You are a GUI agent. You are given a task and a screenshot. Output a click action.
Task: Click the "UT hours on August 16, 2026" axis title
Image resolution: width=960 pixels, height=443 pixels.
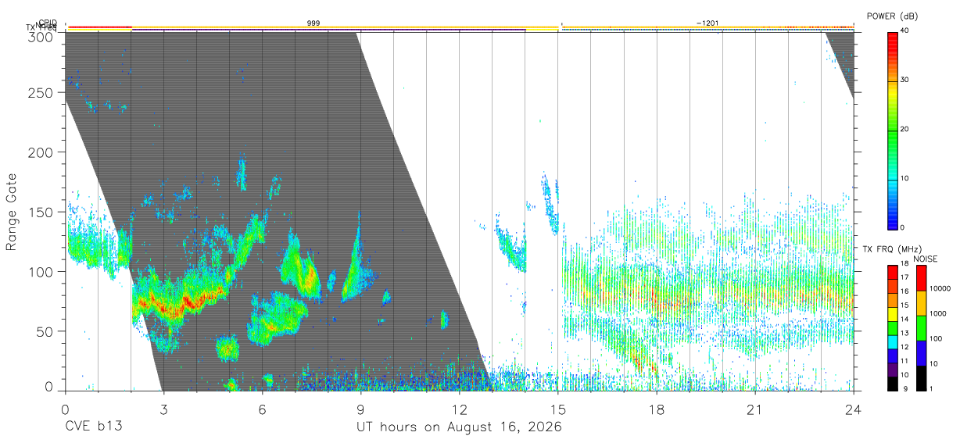pos(459,427)
